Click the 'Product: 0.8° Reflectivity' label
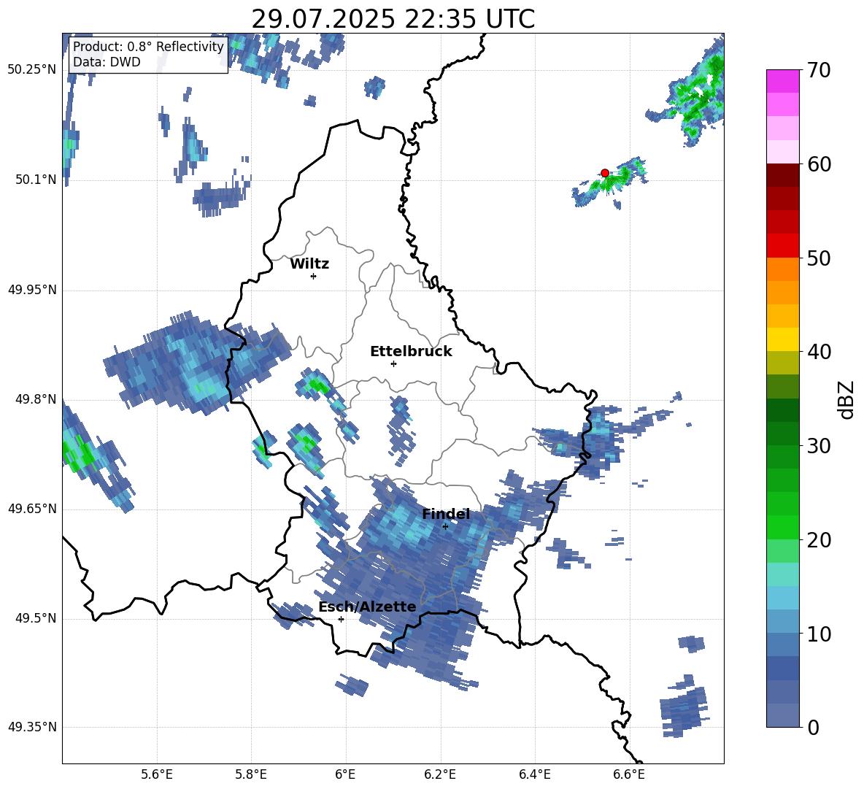Screen dimensions: 864x789 click(x=148, y=47)
